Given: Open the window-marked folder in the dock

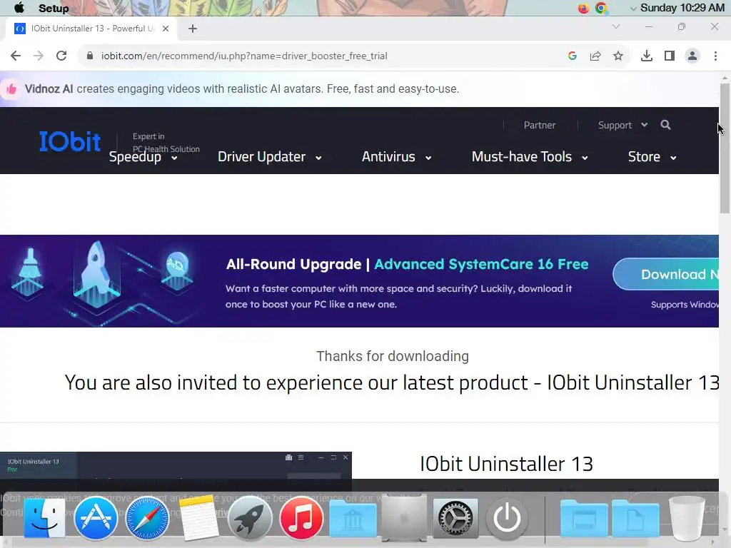Looking at the screenshot, I should tap(583, 518).
